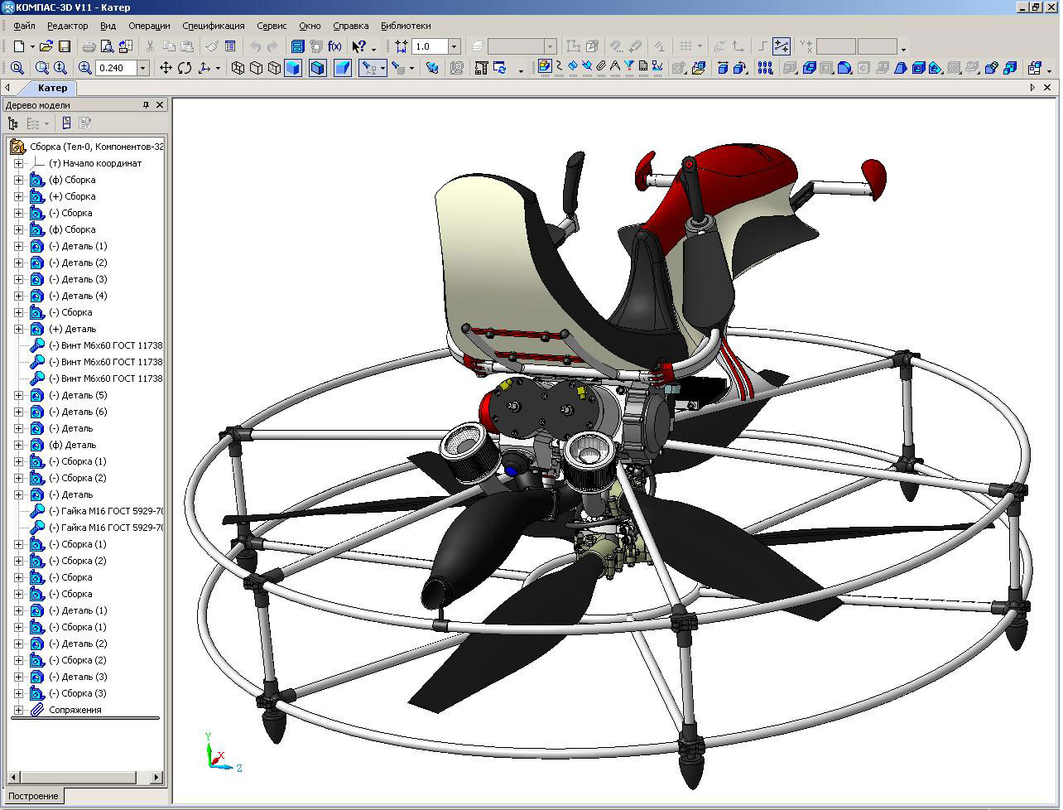1063x810 pixels.
Task: Open the zoom scale 0.240 dropdown
Action: pyautogui.click(x=142, y=67)
